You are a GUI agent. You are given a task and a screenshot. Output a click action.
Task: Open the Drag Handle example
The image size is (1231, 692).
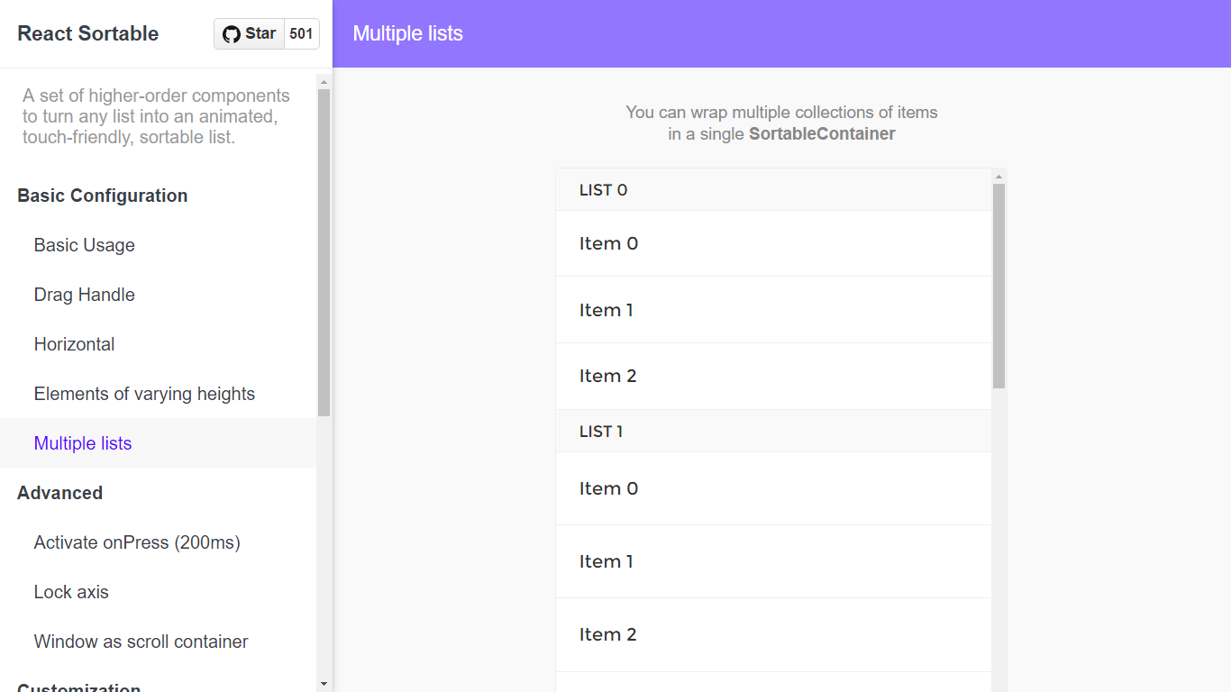coord(84,294)
